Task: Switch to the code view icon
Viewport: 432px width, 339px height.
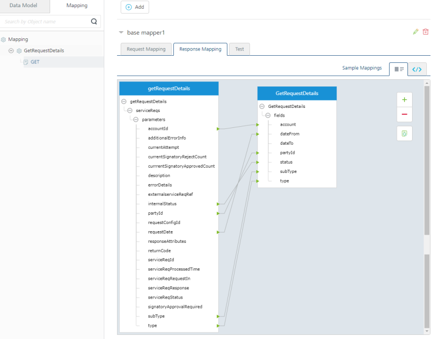Action: (417, 70)
